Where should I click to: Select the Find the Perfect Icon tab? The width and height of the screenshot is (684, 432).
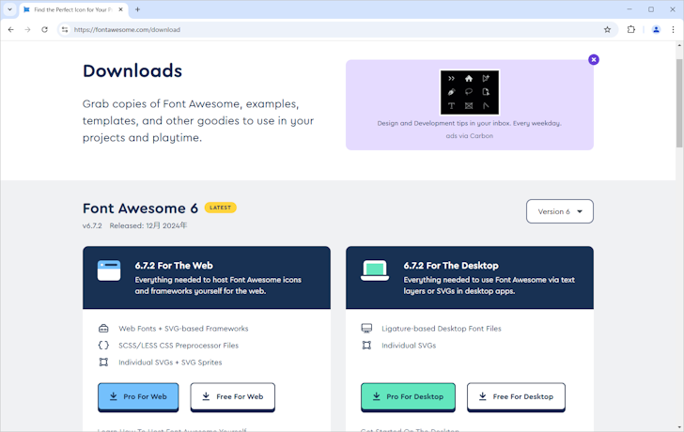pos(73,9)
